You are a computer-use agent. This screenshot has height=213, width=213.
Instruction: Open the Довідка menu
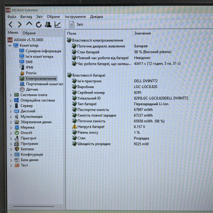96,17
